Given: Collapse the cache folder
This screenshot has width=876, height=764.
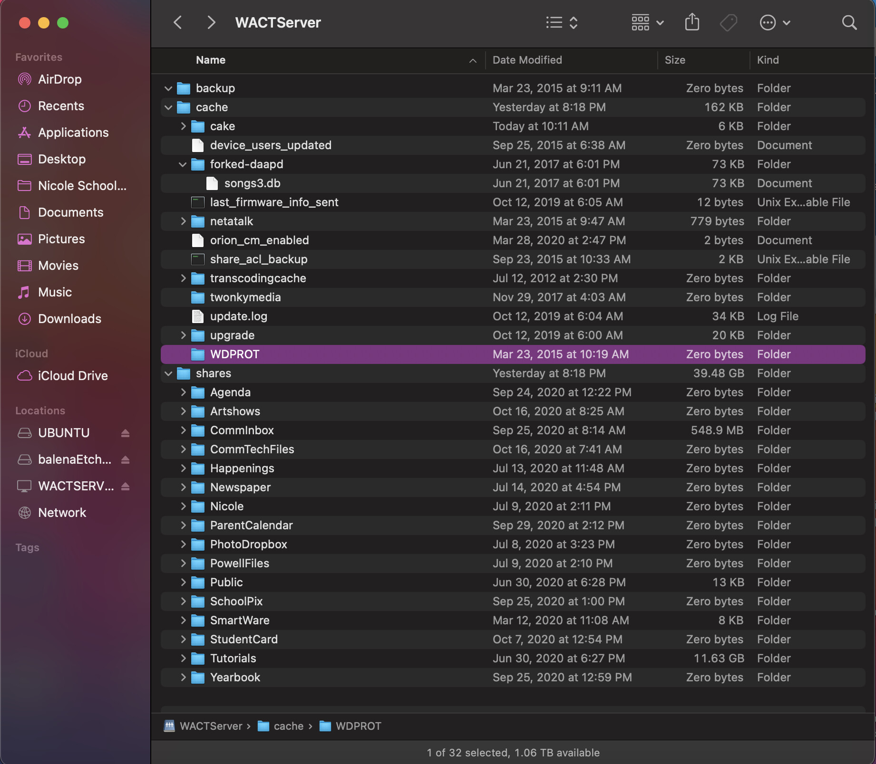Looking at the screenshot, I should click(x=168, y=107).
